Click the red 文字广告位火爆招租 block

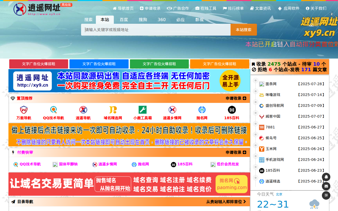pyautogui.click(x=39, y=64)
